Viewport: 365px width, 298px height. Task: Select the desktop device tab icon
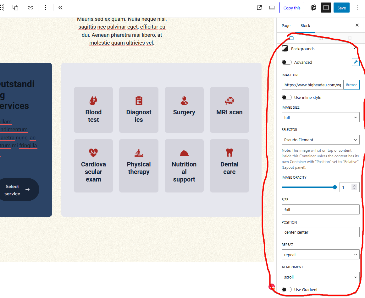pyautogui.click(x=291, y=38)
